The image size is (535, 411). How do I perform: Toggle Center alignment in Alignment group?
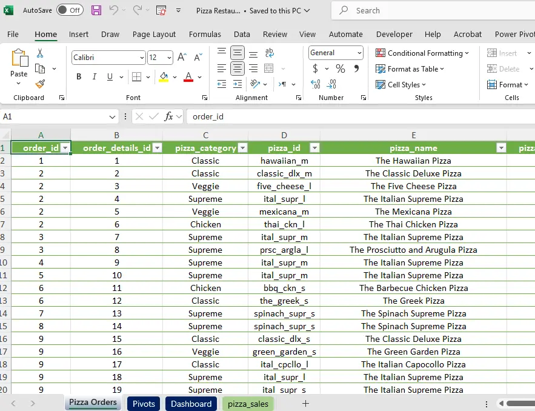pyautogui.click(x=236, y=68)
